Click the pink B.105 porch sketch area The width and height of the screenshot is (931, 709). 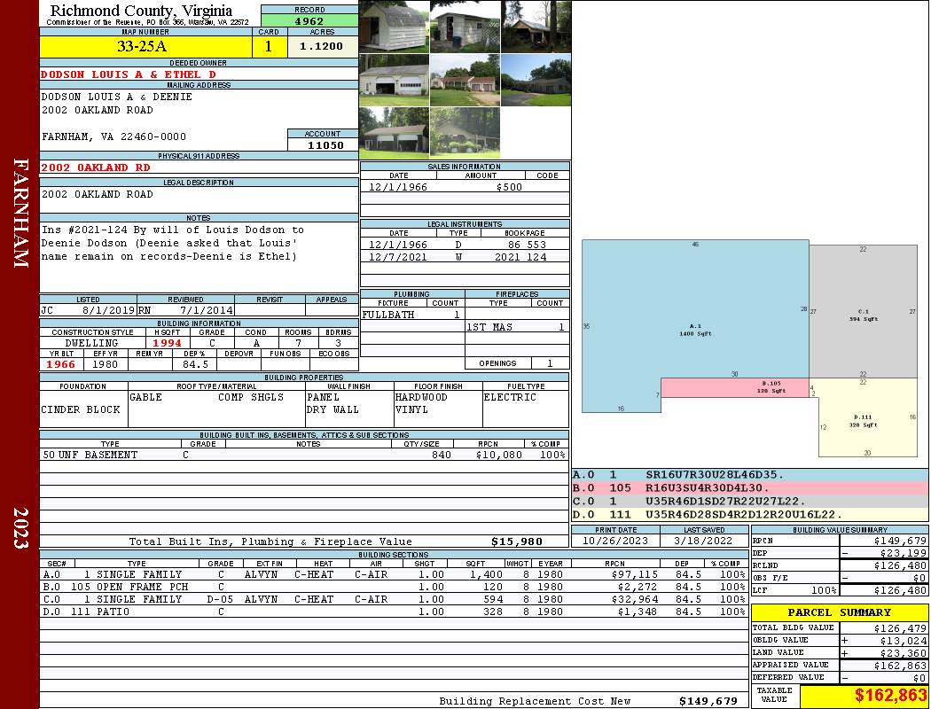coord(734,387)
